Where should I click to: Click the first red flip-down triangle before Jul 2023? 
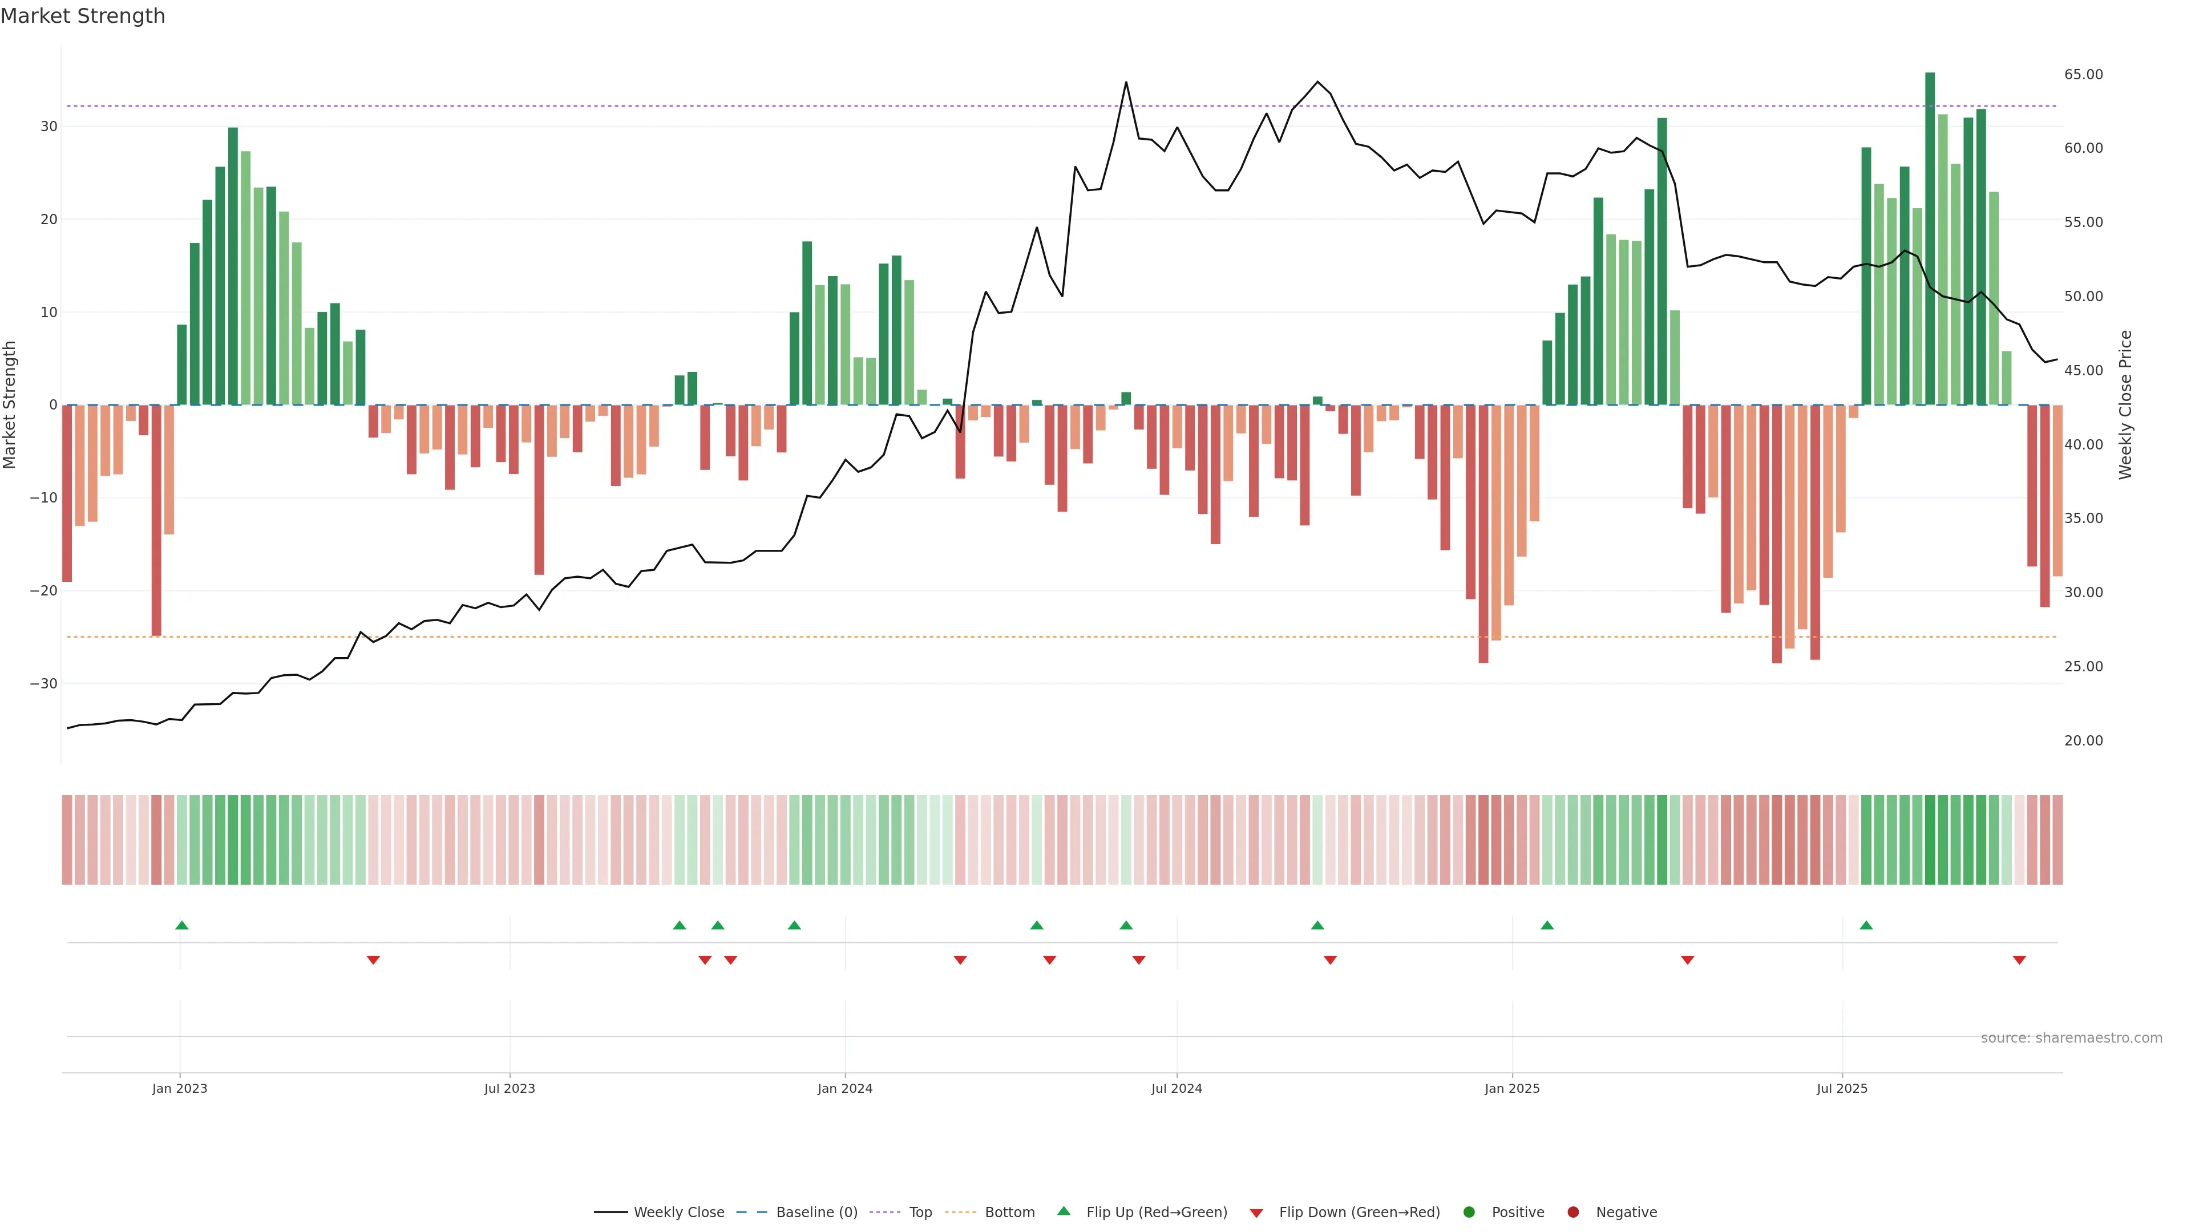[x=373, y=960]
